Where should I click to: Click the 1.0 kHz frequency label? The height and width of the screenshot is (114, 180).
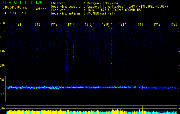click(x=3, y=51)
